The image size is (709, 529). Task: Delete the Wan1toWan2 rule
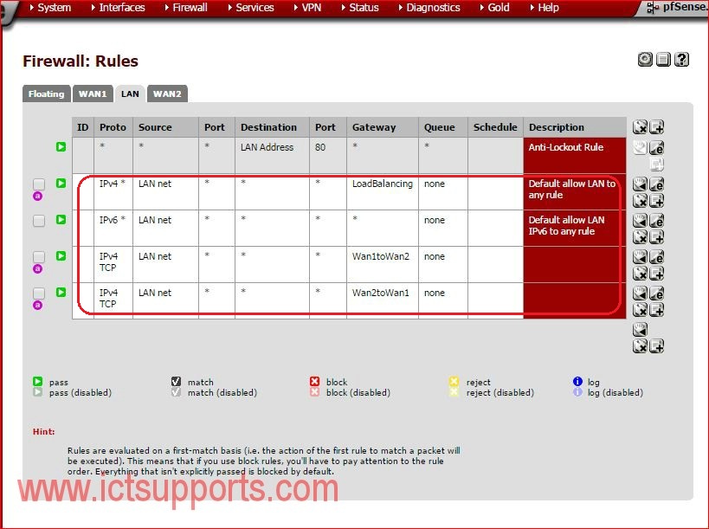640,273
